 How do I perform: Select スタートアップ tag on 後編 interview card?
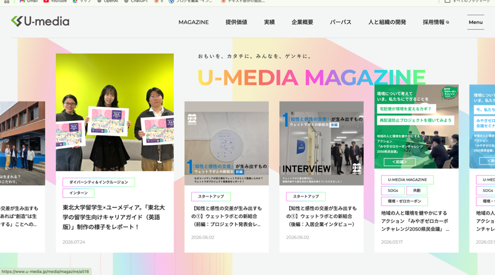click(306, 196)
